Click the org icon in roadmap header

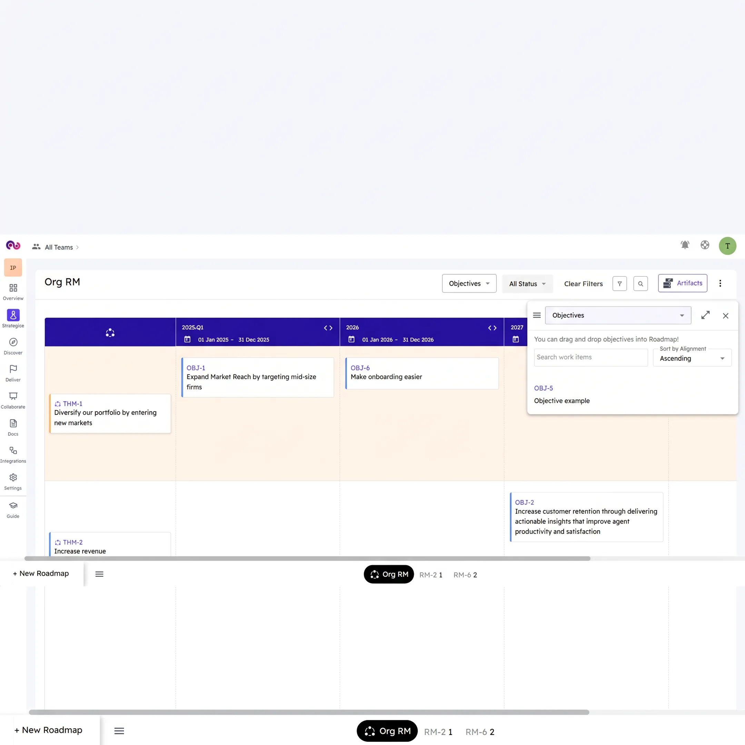(x=110, y=332)
